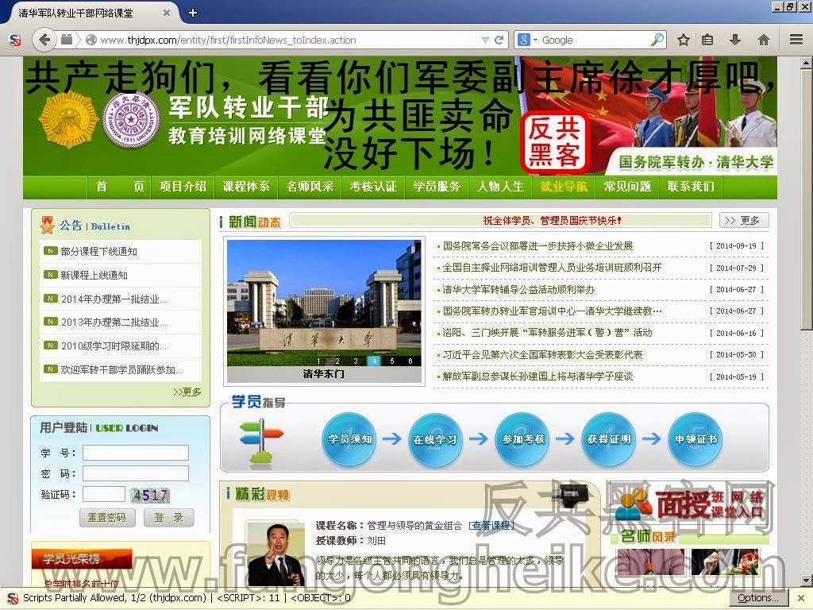
Task: Open bulletin 部分课程下线通知
Action: (98, 252)
